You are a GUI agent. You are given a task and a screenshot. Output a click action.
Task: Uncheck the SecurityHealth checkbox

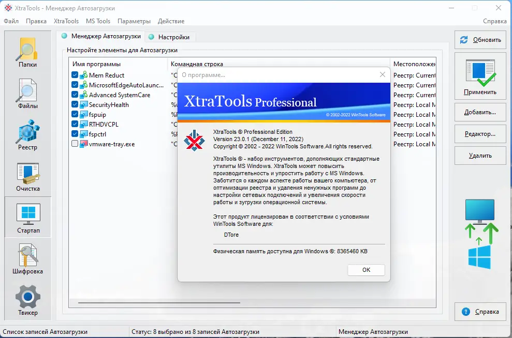75,104
